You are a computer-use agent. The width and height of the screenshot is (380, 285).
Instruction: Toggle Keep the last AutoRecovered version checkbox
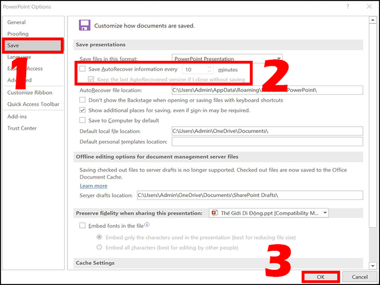click(91, 79)
